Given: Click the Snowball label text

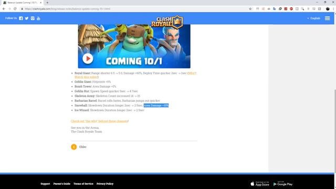Looking at the screenshot, I should click(81, 106).
